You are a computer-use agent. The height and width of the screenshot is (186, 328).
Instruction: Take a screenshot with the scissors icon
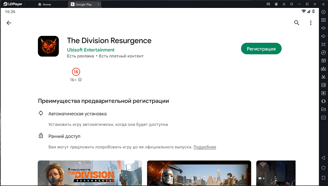(323, 77)
